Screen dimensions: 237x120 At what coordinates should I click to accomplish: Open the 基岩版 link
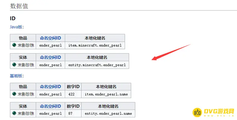point(16,76)
